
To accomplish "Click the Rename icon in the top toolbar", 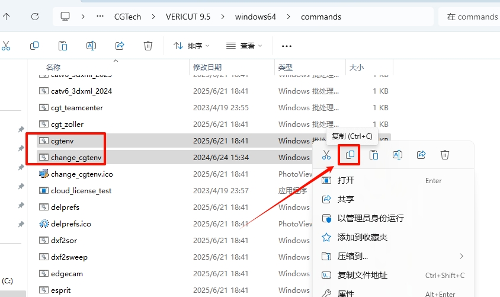I will tap(91, 46).
